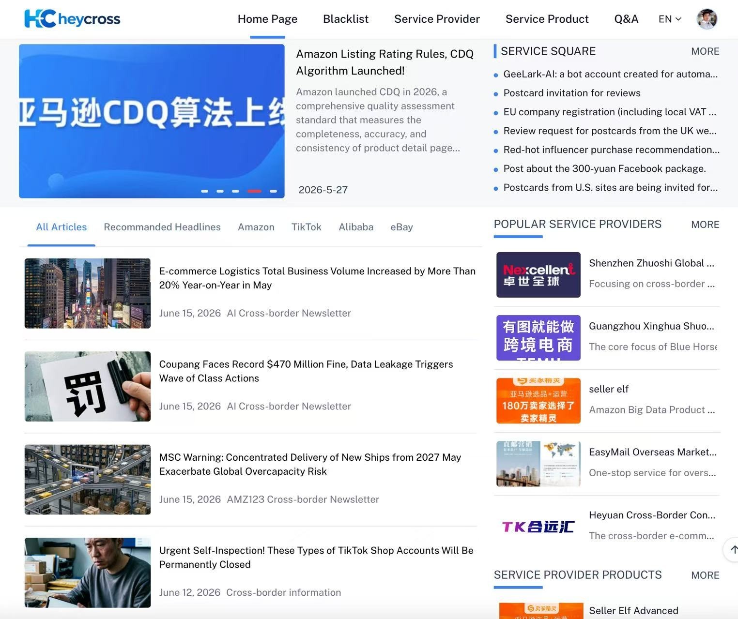This screenshot has height=619, width=738.
Task: Switch to the Alibaba tab
Action: click(356, 227)
